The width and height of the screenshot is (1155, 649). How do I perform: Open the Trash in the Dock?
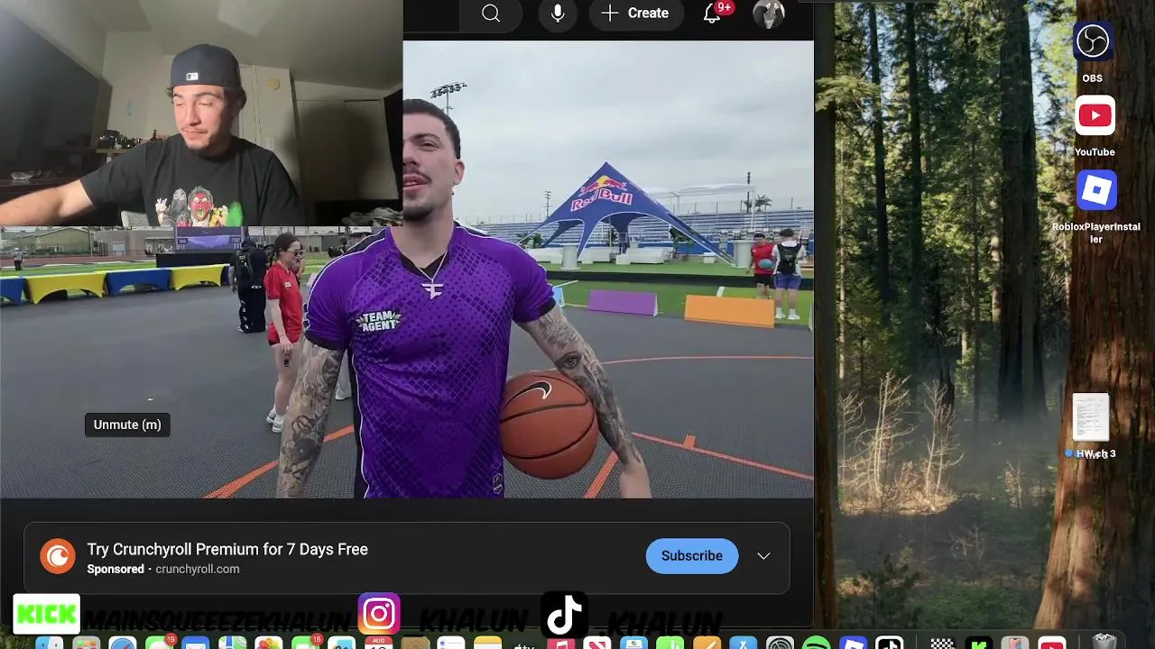[x=1105, y=643]
